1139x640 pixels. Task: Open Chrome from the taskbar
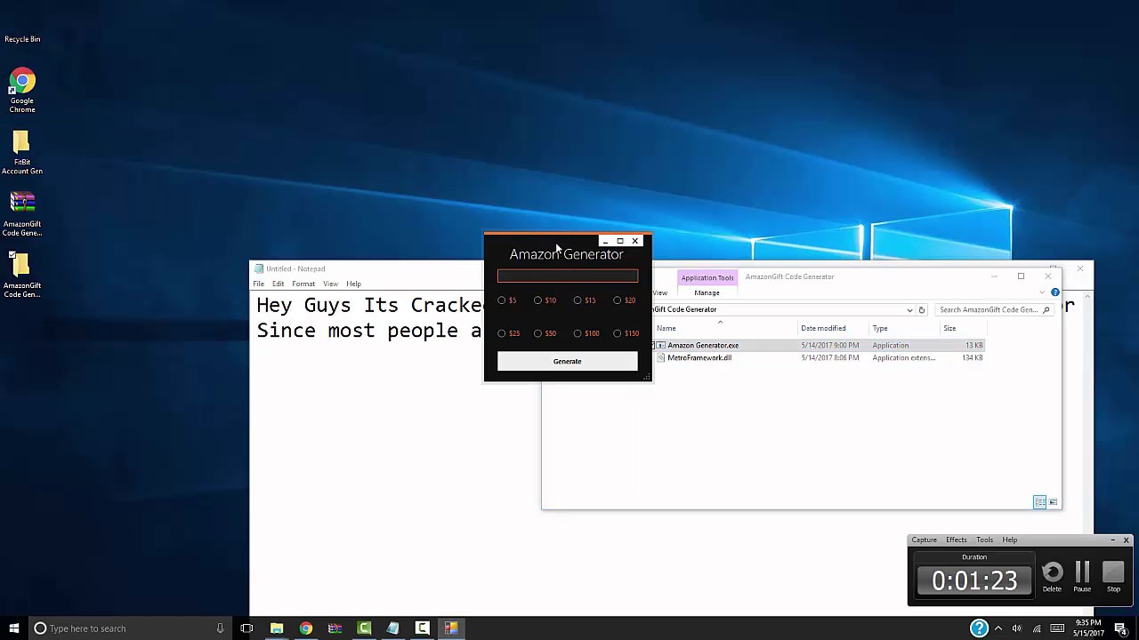pyautogui.click(x=305, y=628)
